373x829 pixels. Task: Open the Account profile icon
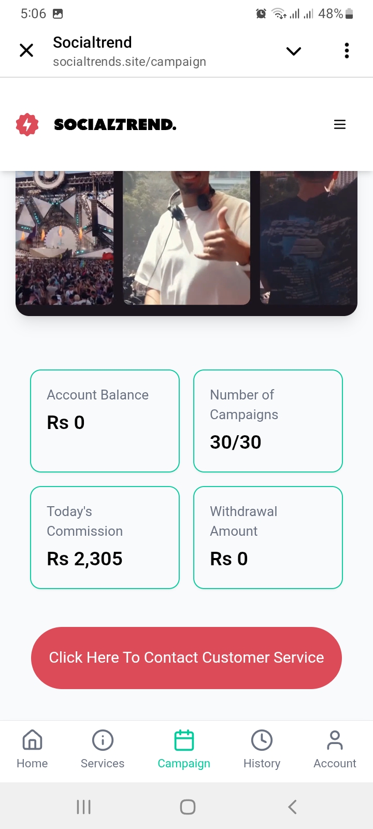click(335, 741)
